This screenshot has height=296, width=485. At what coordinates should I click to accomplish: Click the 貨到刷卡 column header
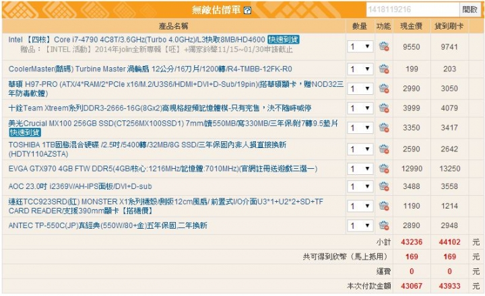[449, 26]
